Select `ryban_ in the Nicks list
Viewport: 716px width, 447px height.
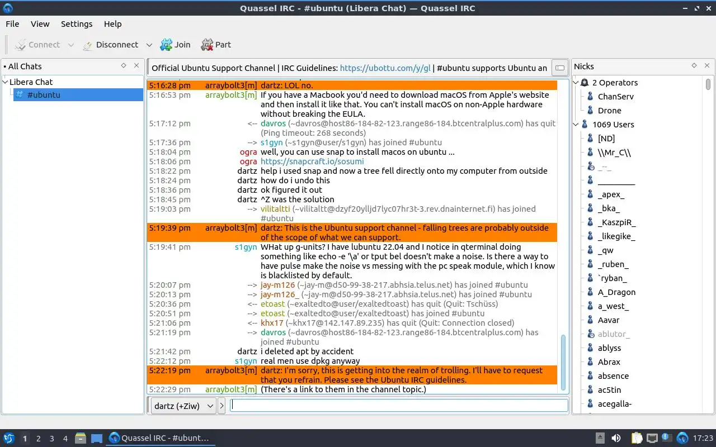(612, 278)
